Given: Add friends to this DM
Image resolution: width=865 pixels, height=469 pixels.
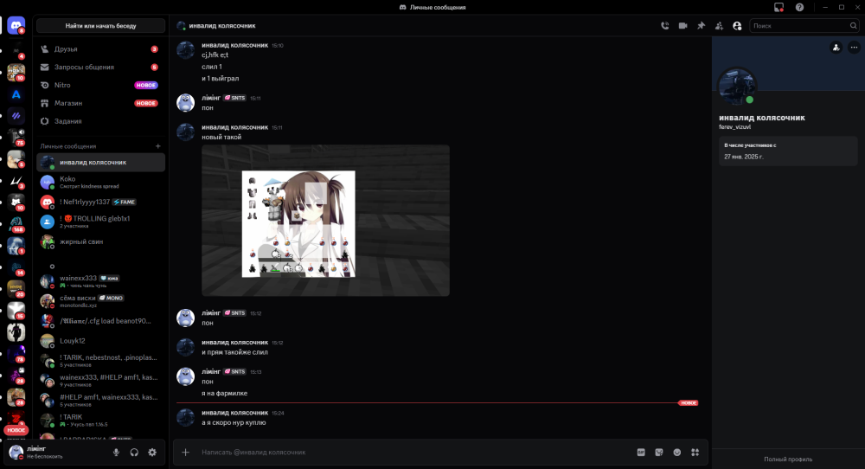Looking at the screenshot, I should point(720,25).
